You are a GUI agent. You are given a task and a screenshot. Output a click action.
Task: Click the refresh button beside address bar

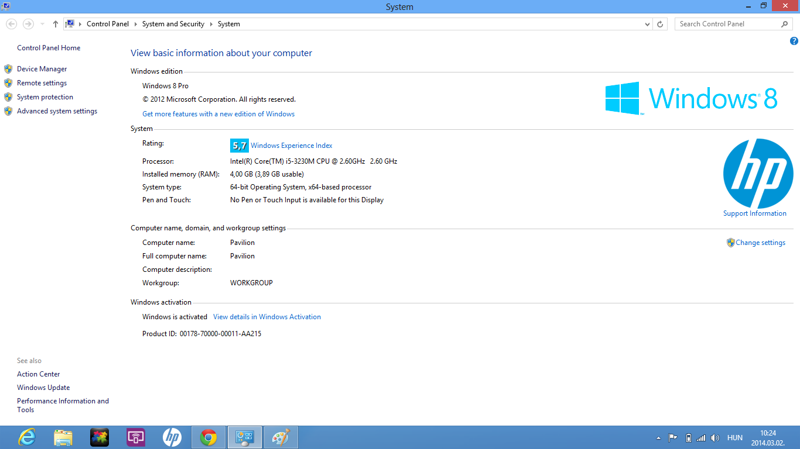[660, 24]
